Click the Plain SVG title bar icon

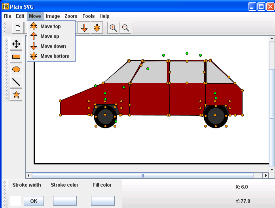click(x=6, y=6)
